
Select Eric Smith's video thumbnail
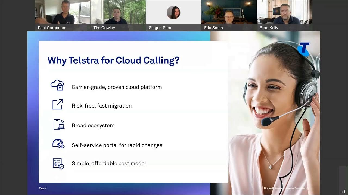[x=229, y=15]
